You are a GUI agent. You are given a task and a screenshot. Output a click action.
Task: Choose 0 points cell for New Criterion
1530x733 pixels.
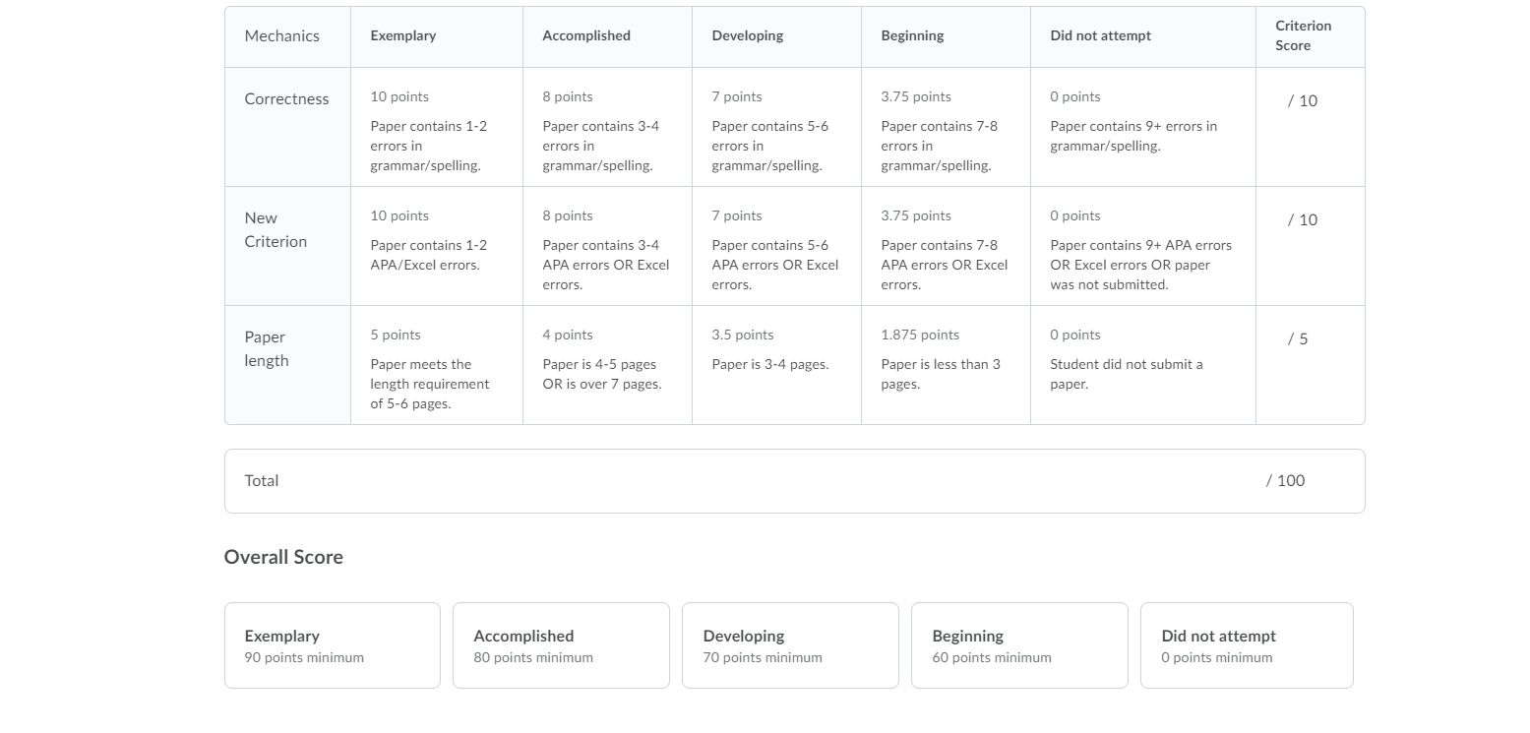[1143, 246]
